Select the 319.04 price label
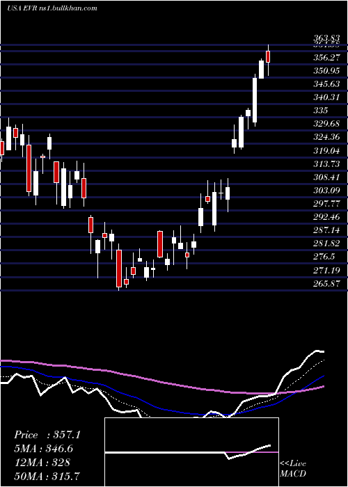This screenshot has width=348, height=487. click(326, 150)
